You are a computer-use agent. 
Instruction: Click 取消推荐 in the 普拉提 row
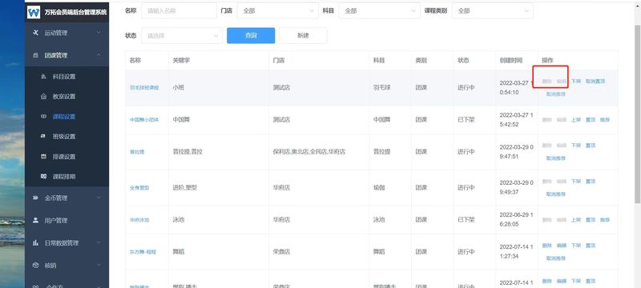(x=556, y=158)
